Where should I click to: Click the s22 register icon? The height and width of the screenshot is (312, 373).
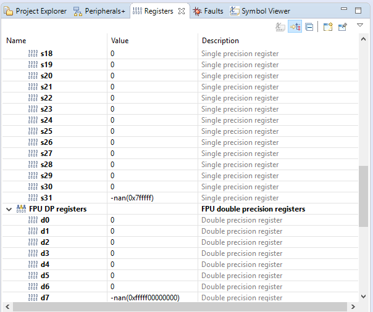(x=33, y=98)
